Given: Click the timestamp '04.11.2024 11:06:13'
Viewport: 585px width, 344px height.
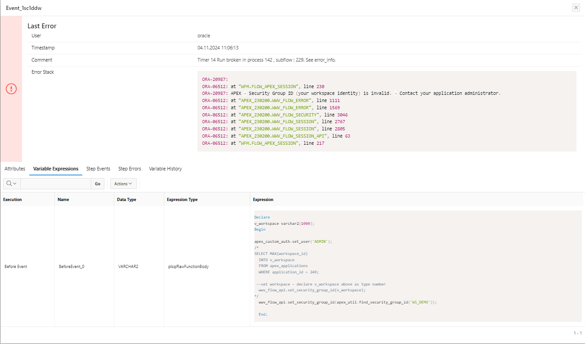Looking at the screenshot, I should [x=218, y=48].
